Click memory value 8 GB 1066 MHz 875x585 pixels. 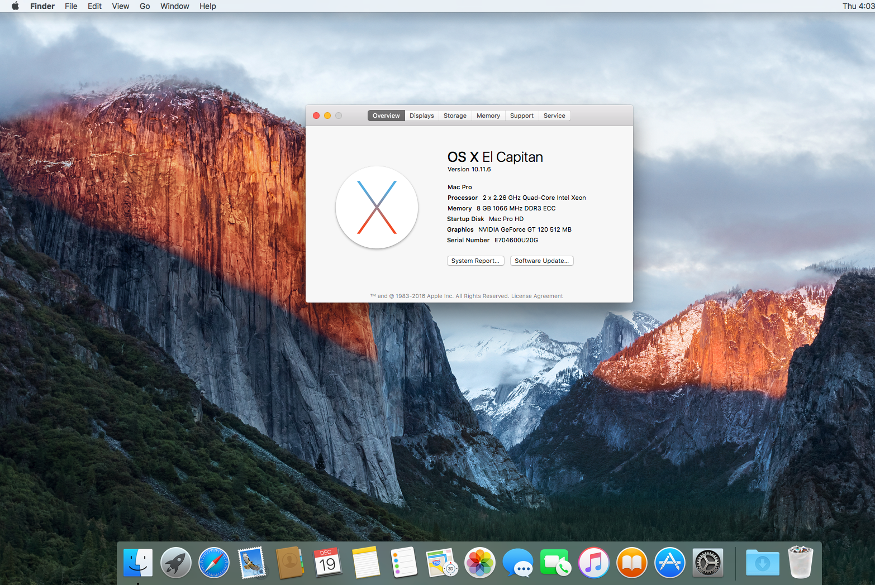coord(516,208)
